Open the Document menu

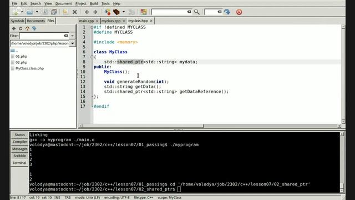[x=63, y=3]
